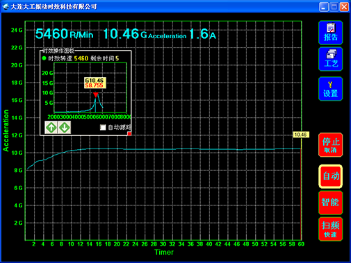This screenshot has width=351, height=263.
Task: Close the application window
Action: (344, 7)
